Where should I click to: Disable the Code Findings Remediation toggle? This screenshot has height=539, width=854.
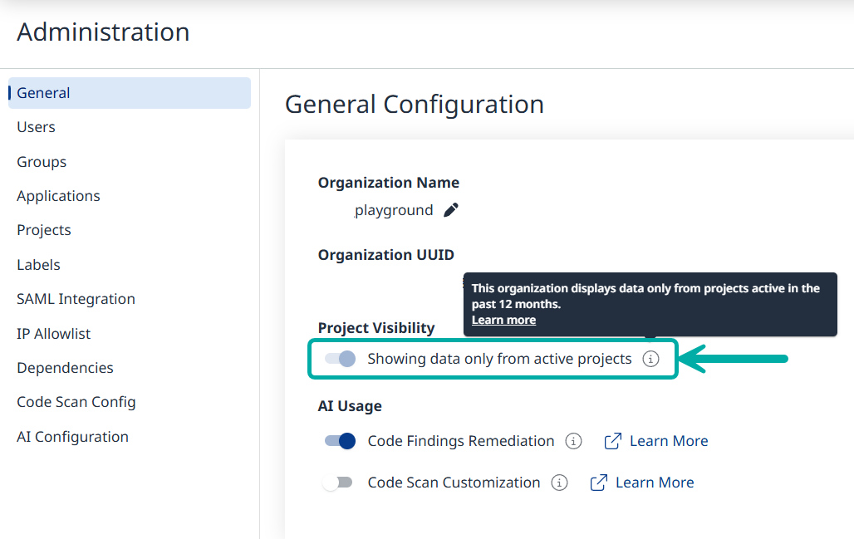point(340,441)
